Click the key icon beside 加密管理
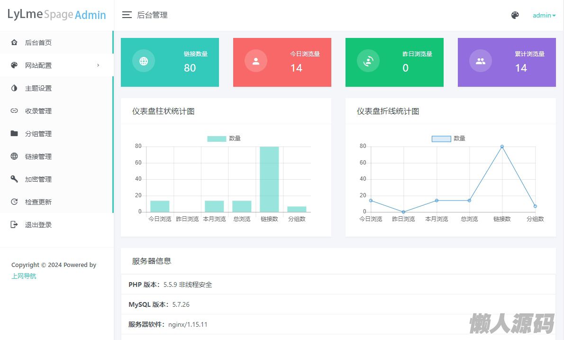This screenshot has height=340, width=564. pyautogui.click(x=14, y=179)
